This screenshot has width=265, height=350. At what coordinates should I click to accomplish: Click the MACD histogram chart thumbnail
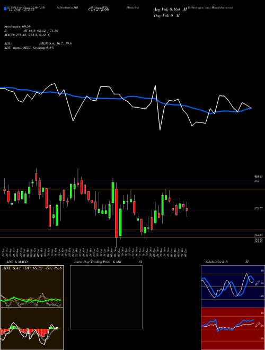32,329
